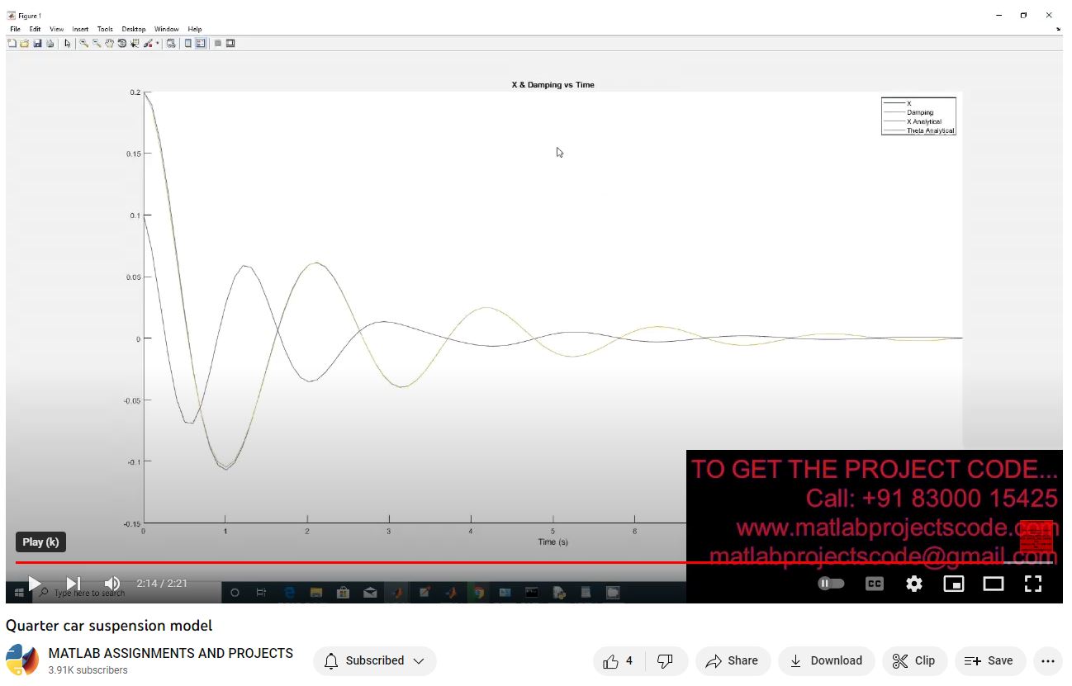Click the 'Time (s)' axis label
This screenshot has width=1072, height=686.
pos(553,542)
